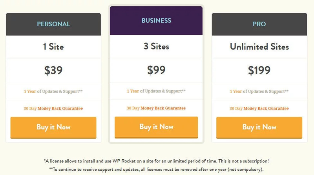Select the BUSINESS plan header

coord(156,21)
